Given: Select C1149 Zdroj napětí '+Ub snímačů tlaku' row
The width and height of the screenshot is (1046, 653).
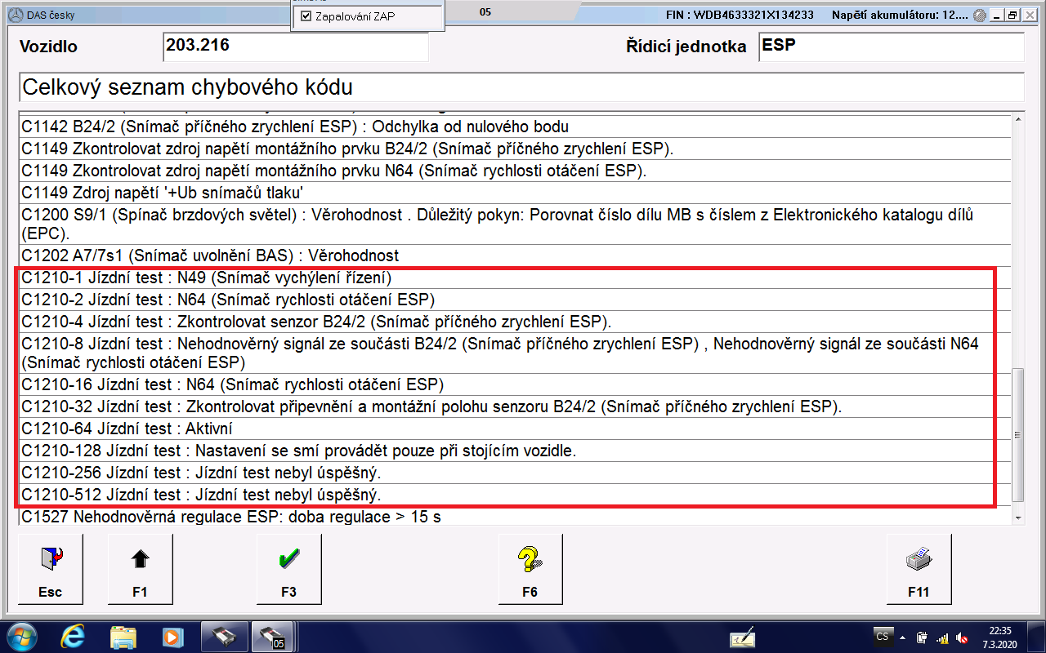Looking at the screenshot, I should [x=514, y=193].
